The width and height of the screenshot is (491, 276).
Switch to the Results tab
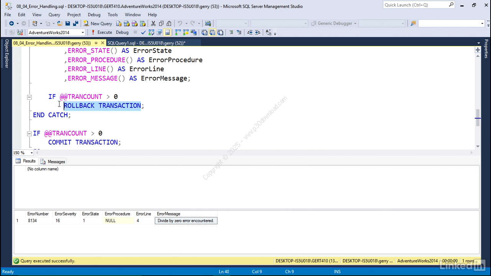pyautogui.click(x=26, y=161)
